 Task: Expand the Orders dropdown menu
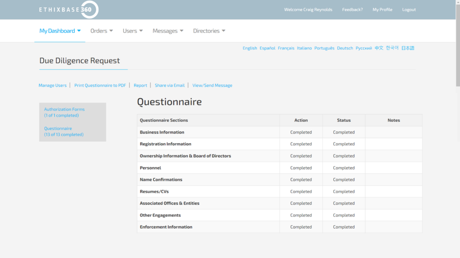pyautogui.click(x=102, y=31)
